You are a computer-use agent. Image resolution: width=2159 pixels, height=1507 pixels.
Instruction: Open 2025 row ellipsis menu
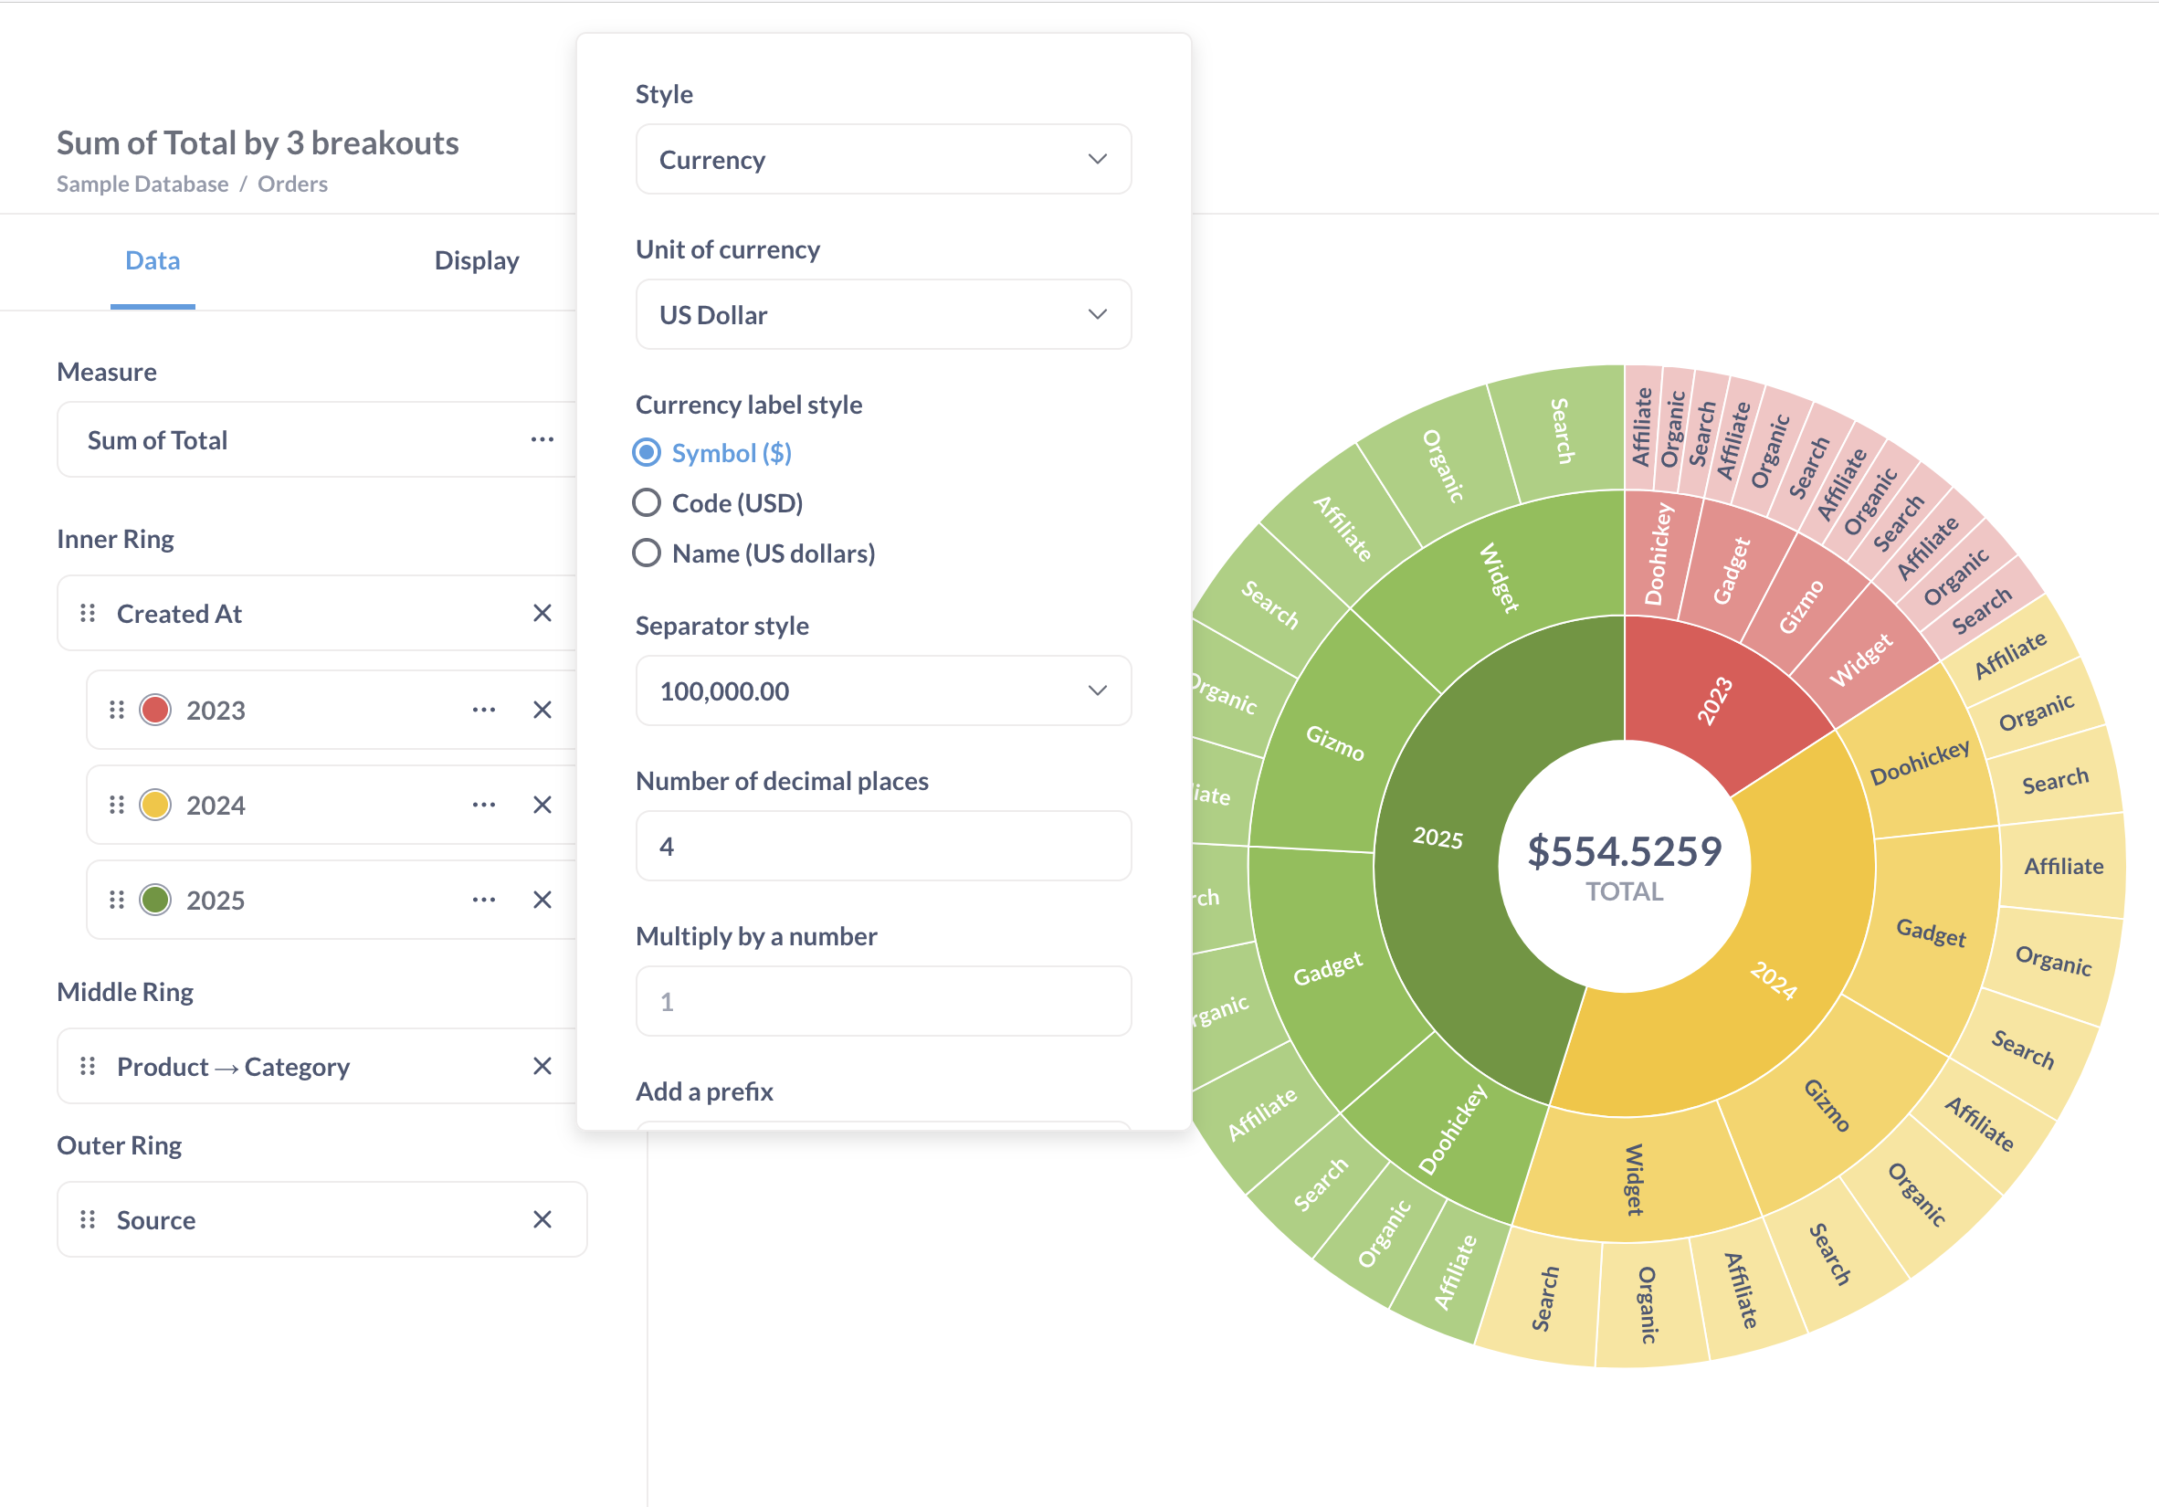click(x=483, y=900)
